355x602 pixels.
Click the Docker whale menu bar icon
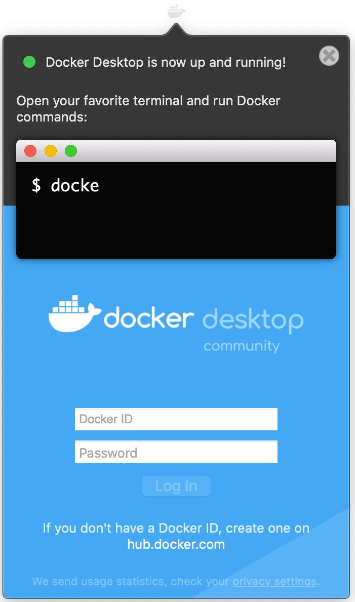tap(176, 11)
